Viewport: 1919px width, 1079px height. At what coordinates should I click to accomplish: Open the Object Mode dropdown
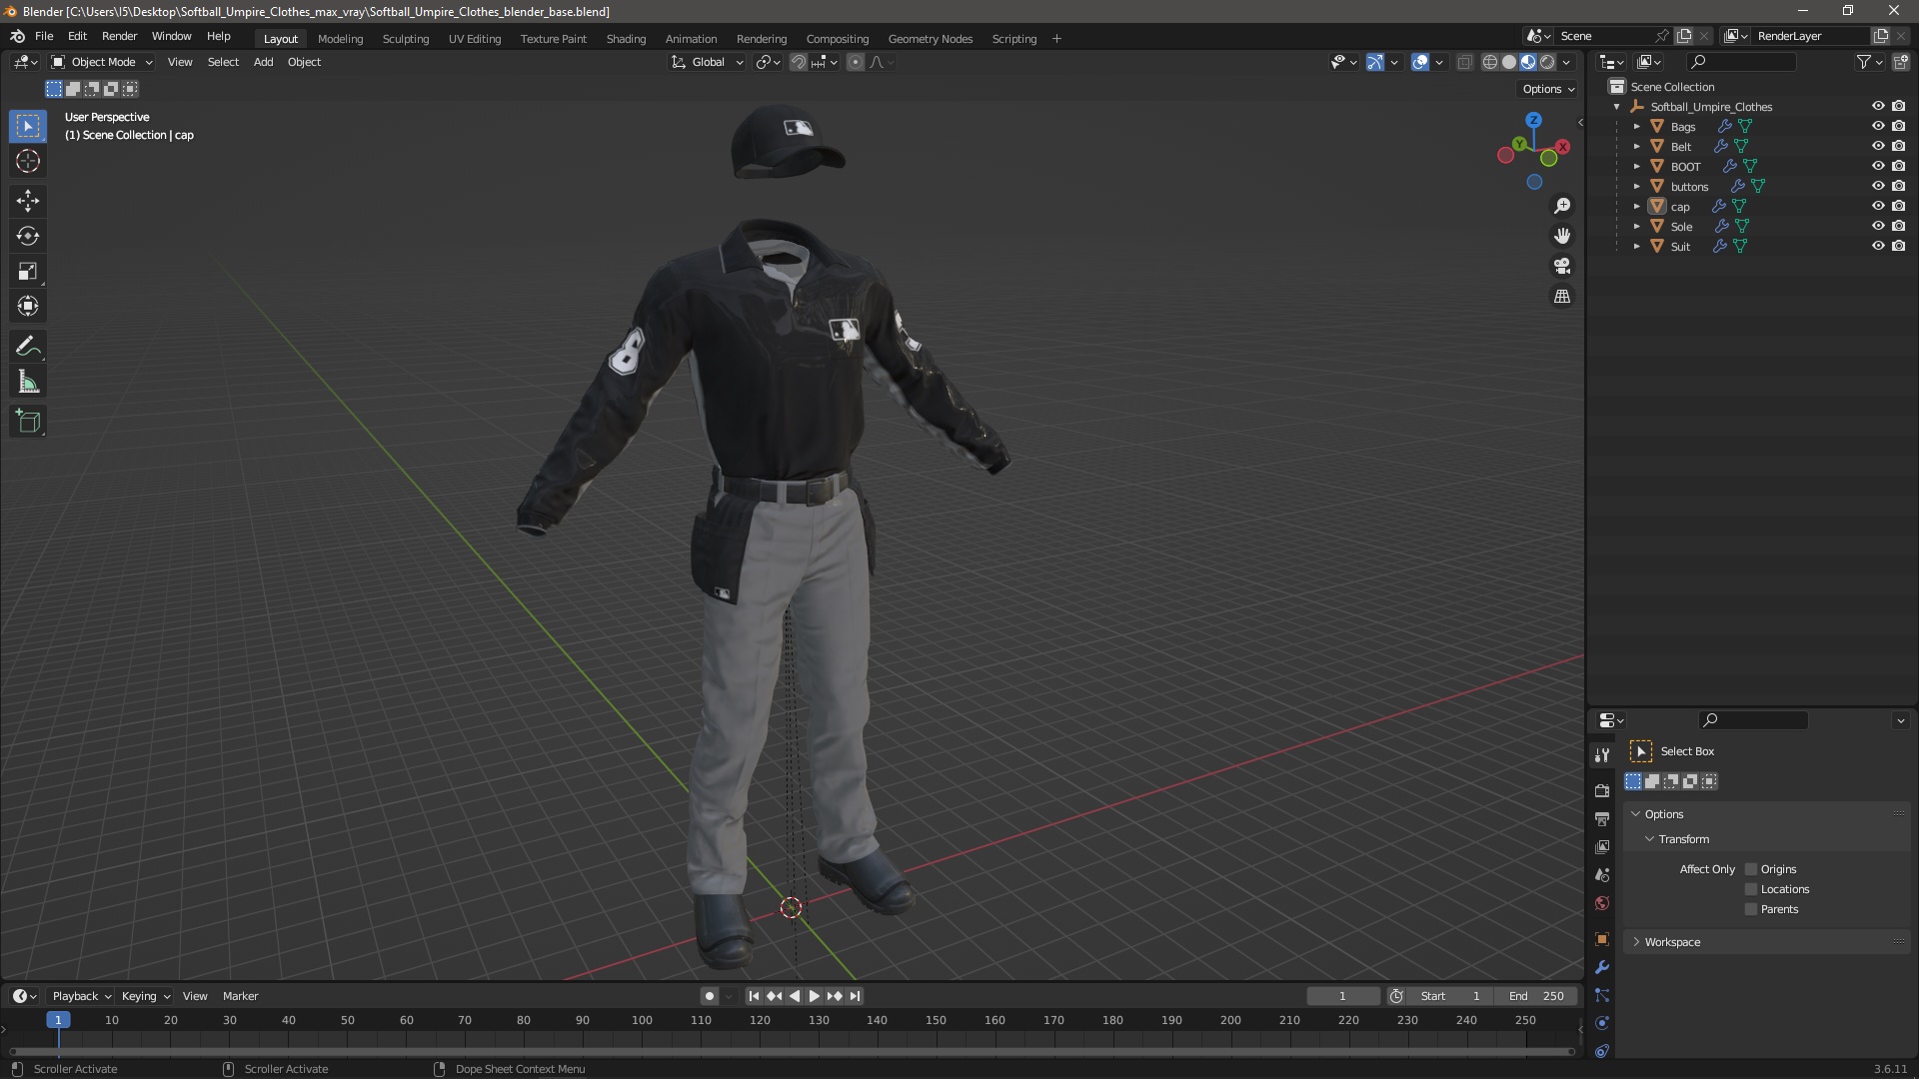[102, 62]
